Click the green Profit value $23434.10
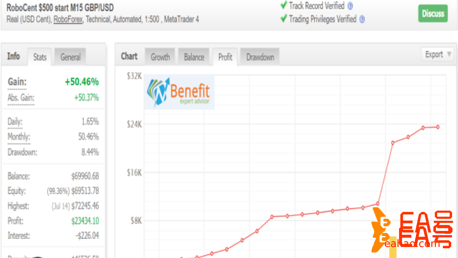This screenshot has width=458, height=258. [x=85, y=221]
